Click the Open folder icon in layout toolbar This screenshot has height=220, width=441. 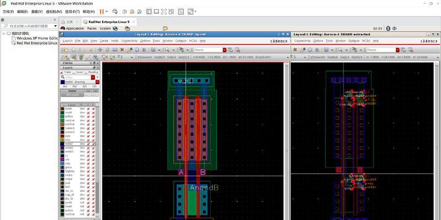tap(66, 50)
